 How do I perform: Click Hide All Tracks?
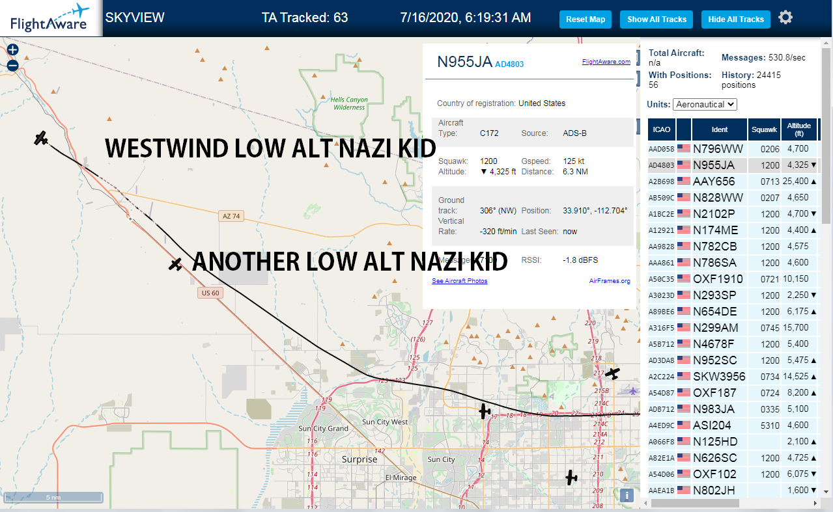[736, 20]
